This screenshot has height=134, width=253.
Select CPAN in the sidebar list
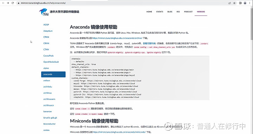tap(46, 37)
